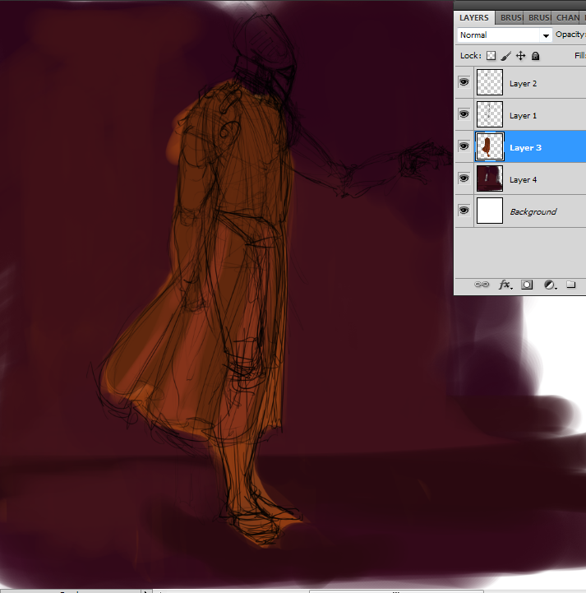This screenshot has width=586, height=593.
Task: Select Layer 2 thumbnail
Action: pyautogui.click(x=490, y=82)
